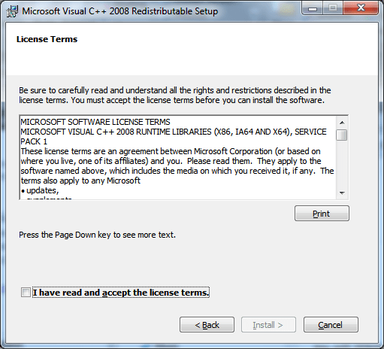Click 'MICROSOFT SOFTWARE LICENSE TERMS' line
The image size is (384, 349).
coord(95,122)
